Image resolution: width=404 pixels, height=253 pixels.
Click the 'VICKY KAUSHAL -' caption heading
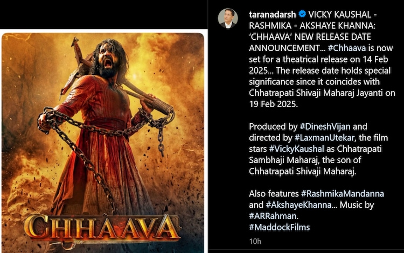coord(343,15)
